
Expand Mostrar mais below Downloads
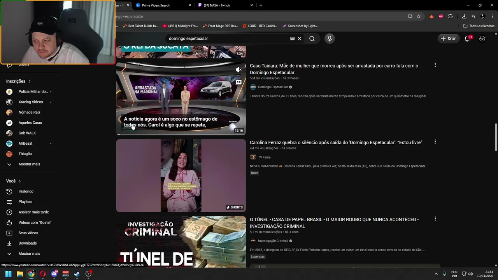(30, 254)
